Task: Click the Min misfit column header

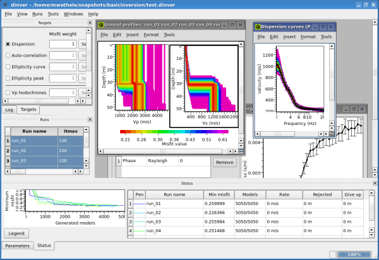Action: [x=219, y=194]
